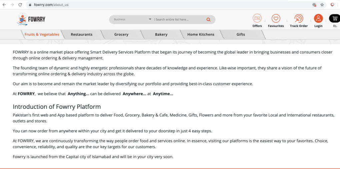Click the paragraph starting 'Our aim is to become'
340x169 pixels.
(x=133, y=84)
